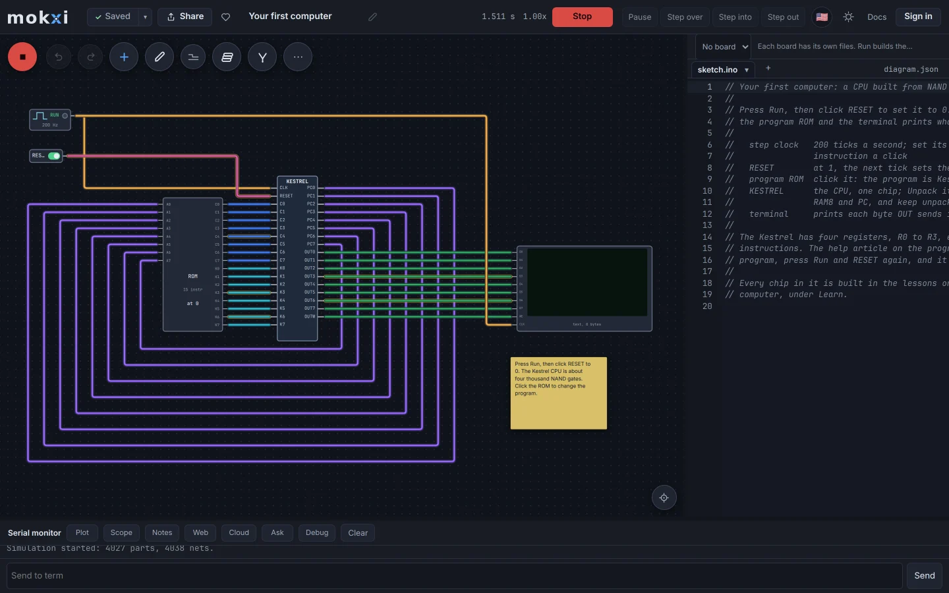Toggle light theme with the sun icon
This screenshot has height=593, width=949.
[x=849, y=17]
